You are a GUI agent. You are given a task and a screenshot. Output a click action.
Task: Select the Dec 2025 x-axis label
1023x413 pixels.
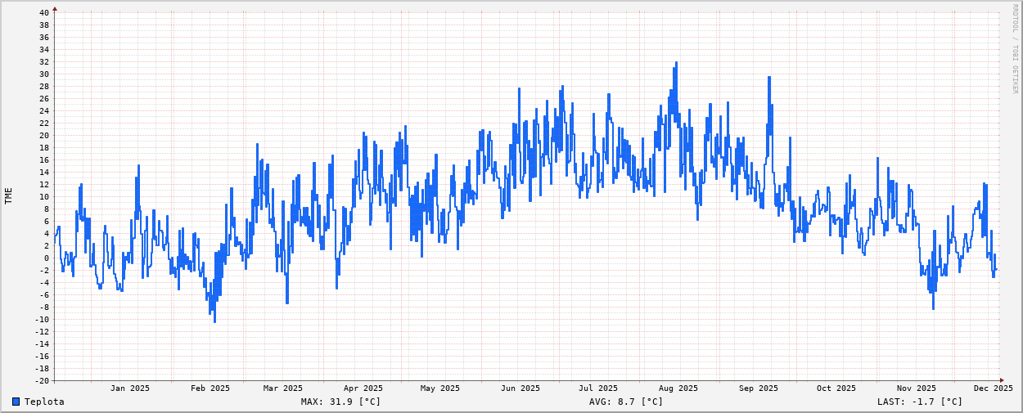pos(993,388)
